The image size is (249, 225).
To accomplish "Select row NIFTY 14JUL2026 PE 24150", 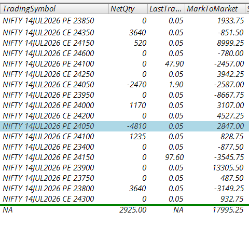I will point(125,157).
